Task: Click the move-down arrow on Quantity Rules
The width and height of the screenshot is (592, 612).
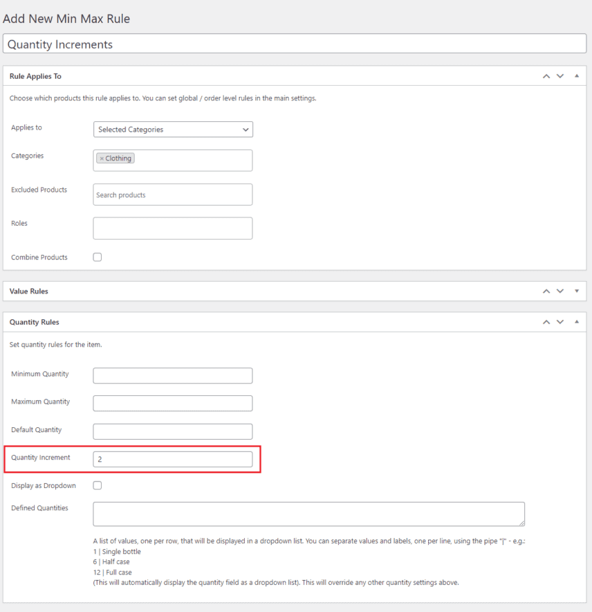Action: pos(560,321)
